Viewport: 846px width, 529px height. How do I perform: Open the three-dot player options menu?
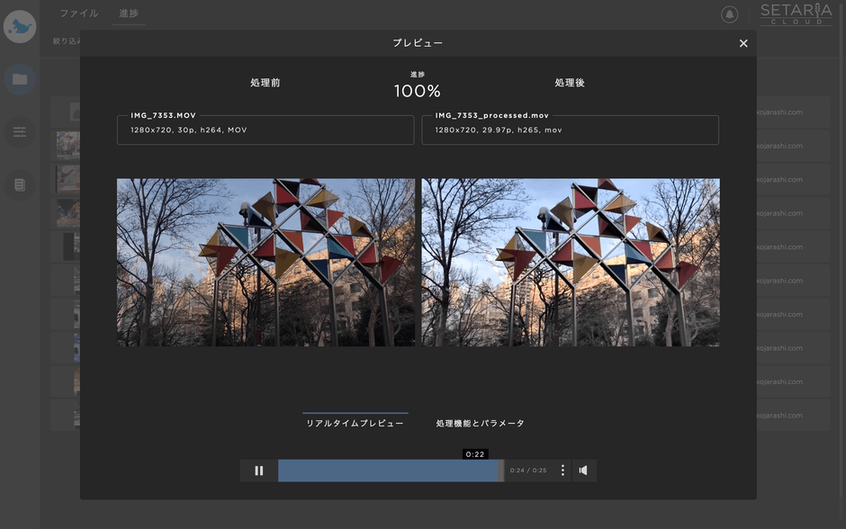pyautogui.click(x=562, y=471)
